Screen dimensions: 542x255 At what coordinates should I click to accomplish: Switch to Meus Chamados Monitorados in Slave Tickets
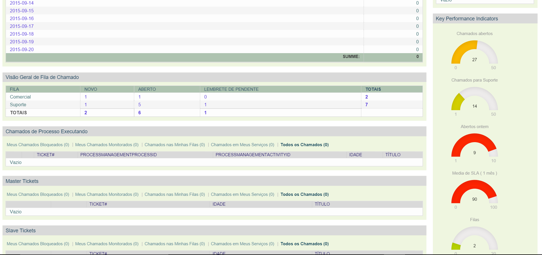pos(107,244)
